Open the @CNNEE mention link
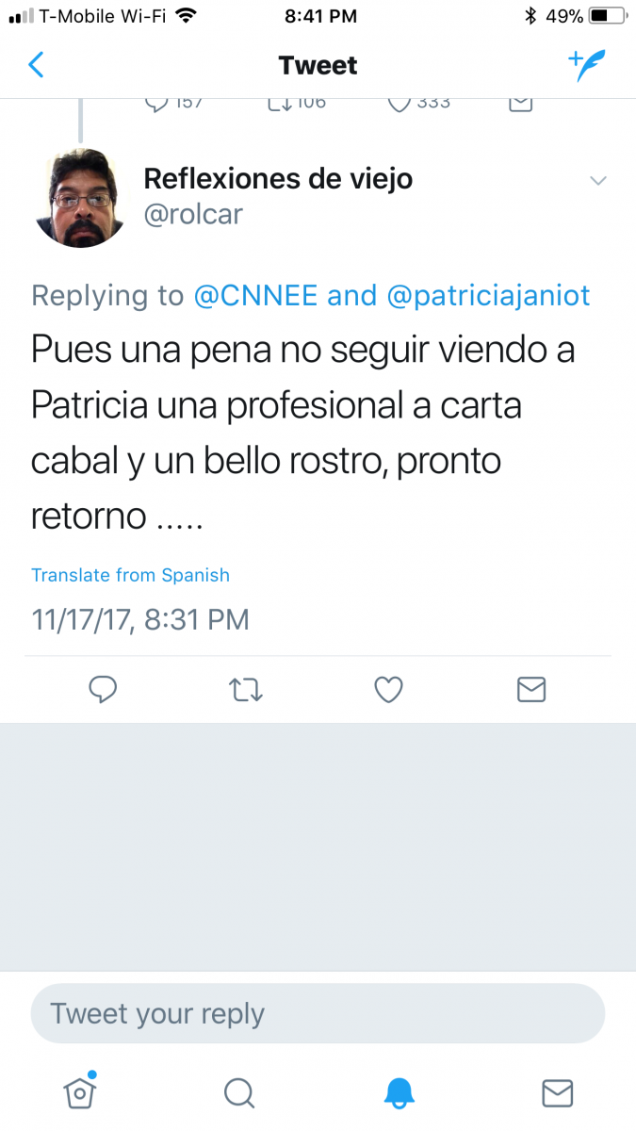 point(255,296)
